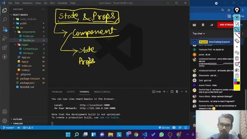Take screenshot with Epic Pen camera icon
Screen dimensions: 247x139
pyautogui.click(x=237, y=70)
